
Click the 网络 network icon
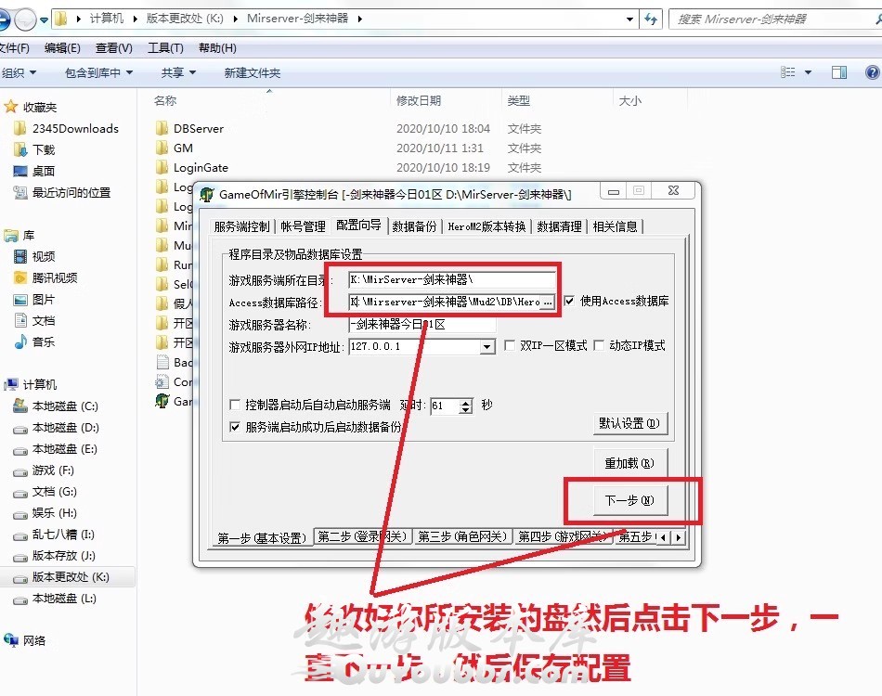coord(11,640)
